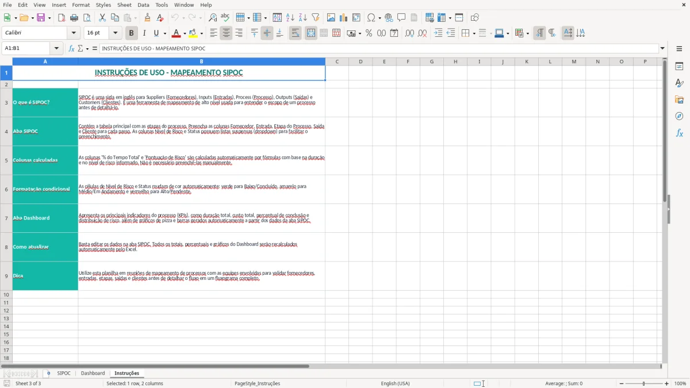This screenshot has width=690, height=388.
Task: Click the Zoom In plus button
Action: tap(667, 383)
